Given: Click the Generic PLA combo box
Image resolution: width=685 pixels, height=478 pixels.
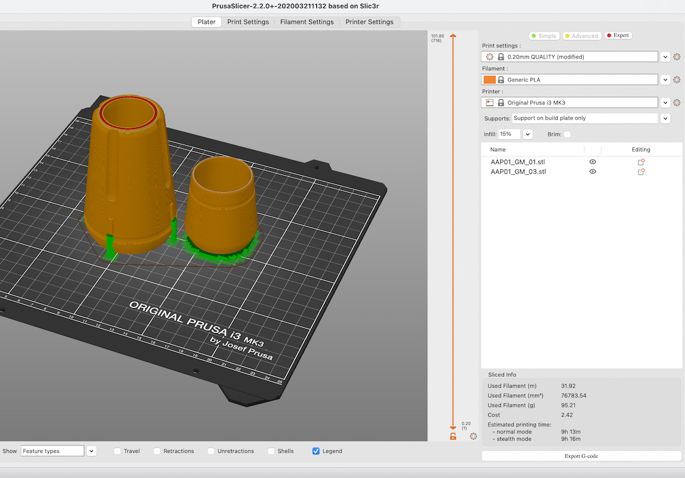Looking at the screenshot, I should 569,79.
